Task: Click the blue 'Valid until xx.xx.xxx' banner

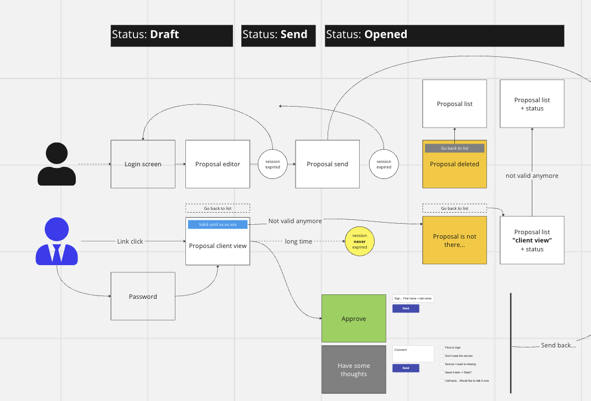Action: pos(217,224)
